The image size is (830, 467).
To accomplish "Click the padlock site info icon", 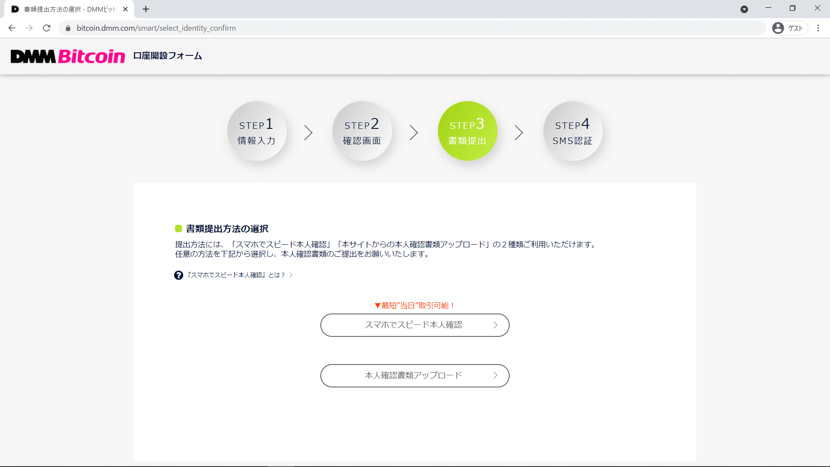I will click(x=68, y=28).
